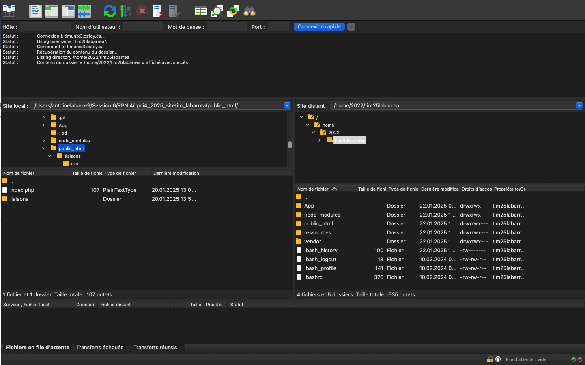Click the local tree vertical scrollbar
Image resolution: width=585 pixels, height=365 pixels.
pyautogui.click(x=290, y=145)
